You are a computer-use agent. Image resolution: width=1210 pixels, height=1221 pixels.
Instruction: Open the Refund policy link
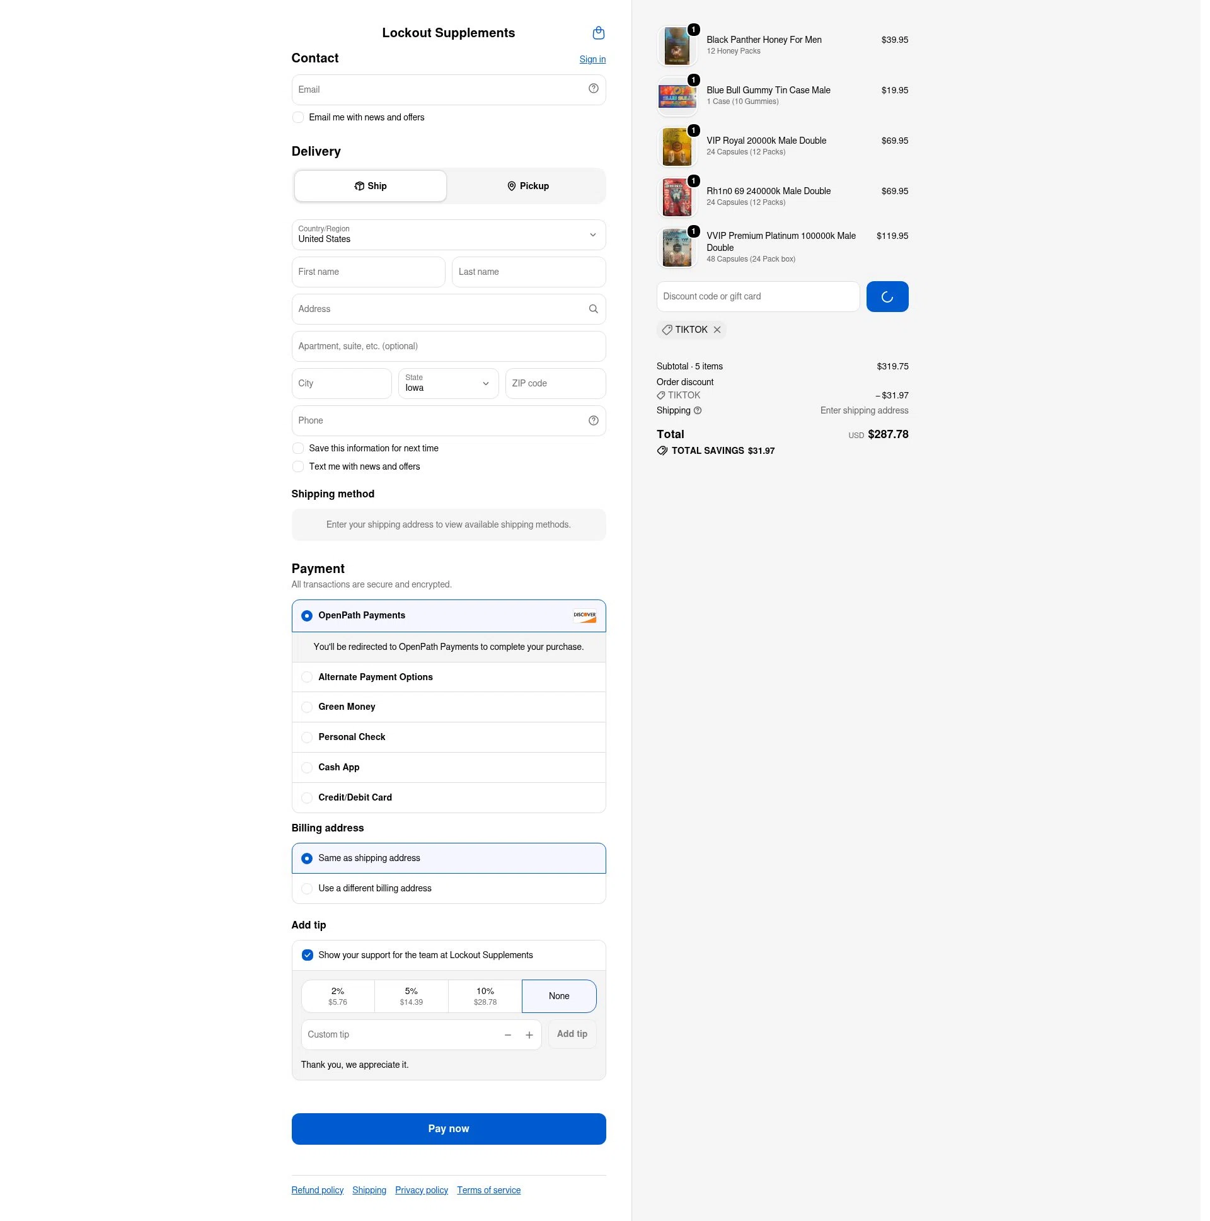pyautogui.click(x=317, y=1190)
